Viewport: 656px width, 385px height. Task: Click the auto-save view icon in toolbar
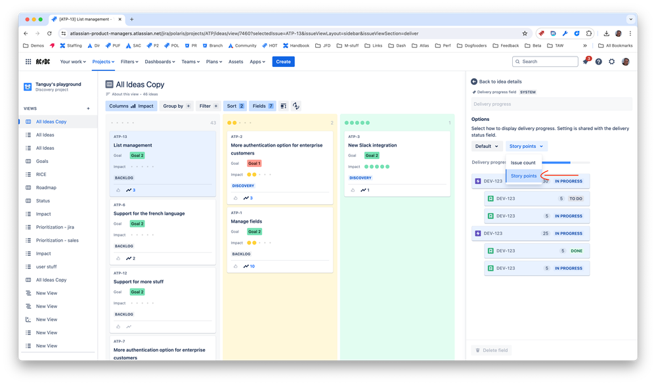pos(295,106)
